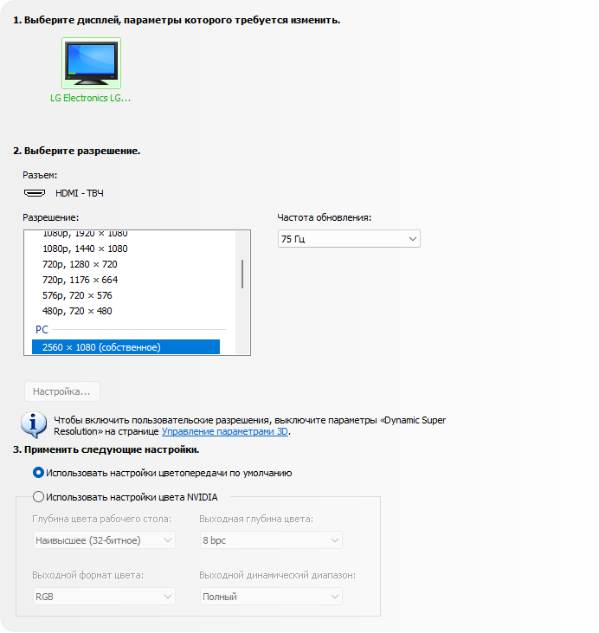Open the RGB output color format dropdown

pos(104,597)
